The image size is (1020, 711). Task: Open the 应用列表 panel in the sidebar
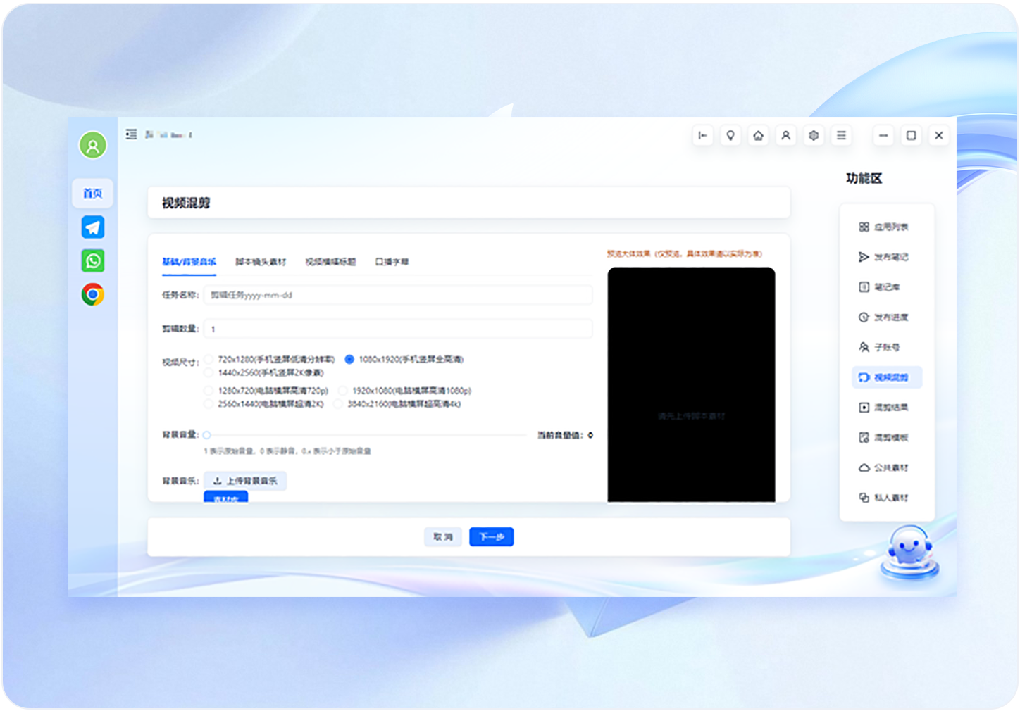coord(885,227)
